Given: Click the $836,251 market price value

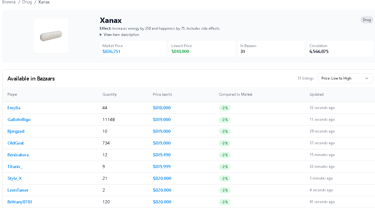Looking at the screenshot, I should pos(111,51).
